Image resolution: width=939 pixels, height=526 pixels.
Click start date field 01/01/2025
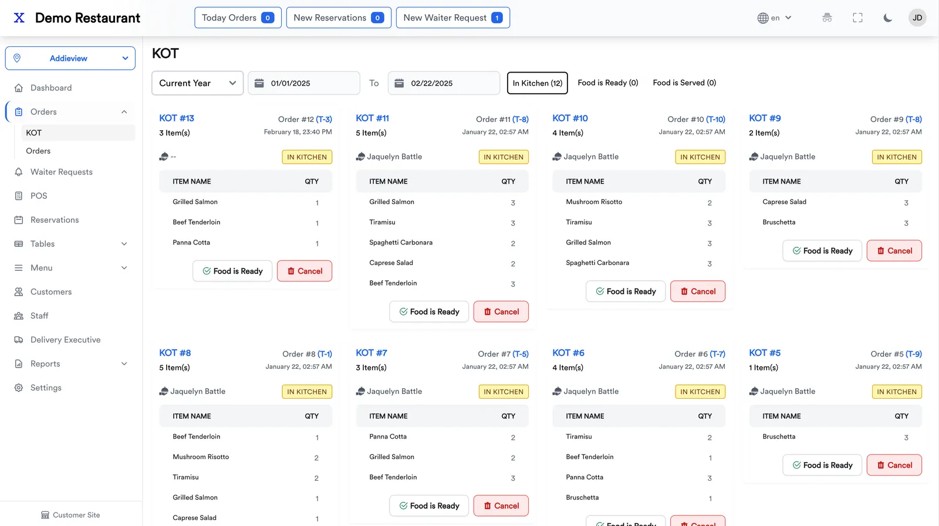point(304,83)
